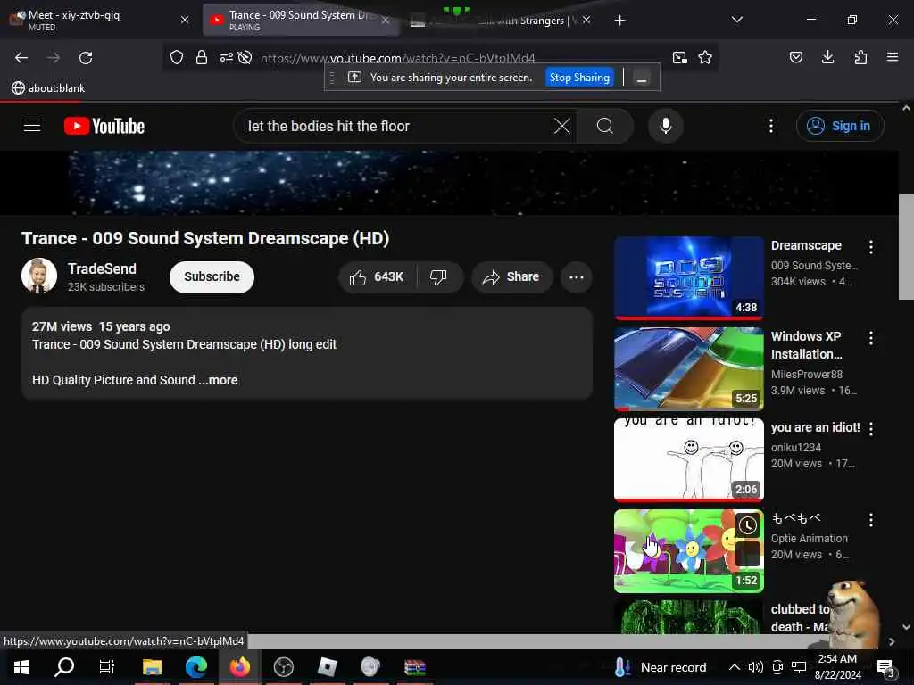Share the Dreamscape video
The width and height of the screenshot is (914, 685).
click(511, 277)
